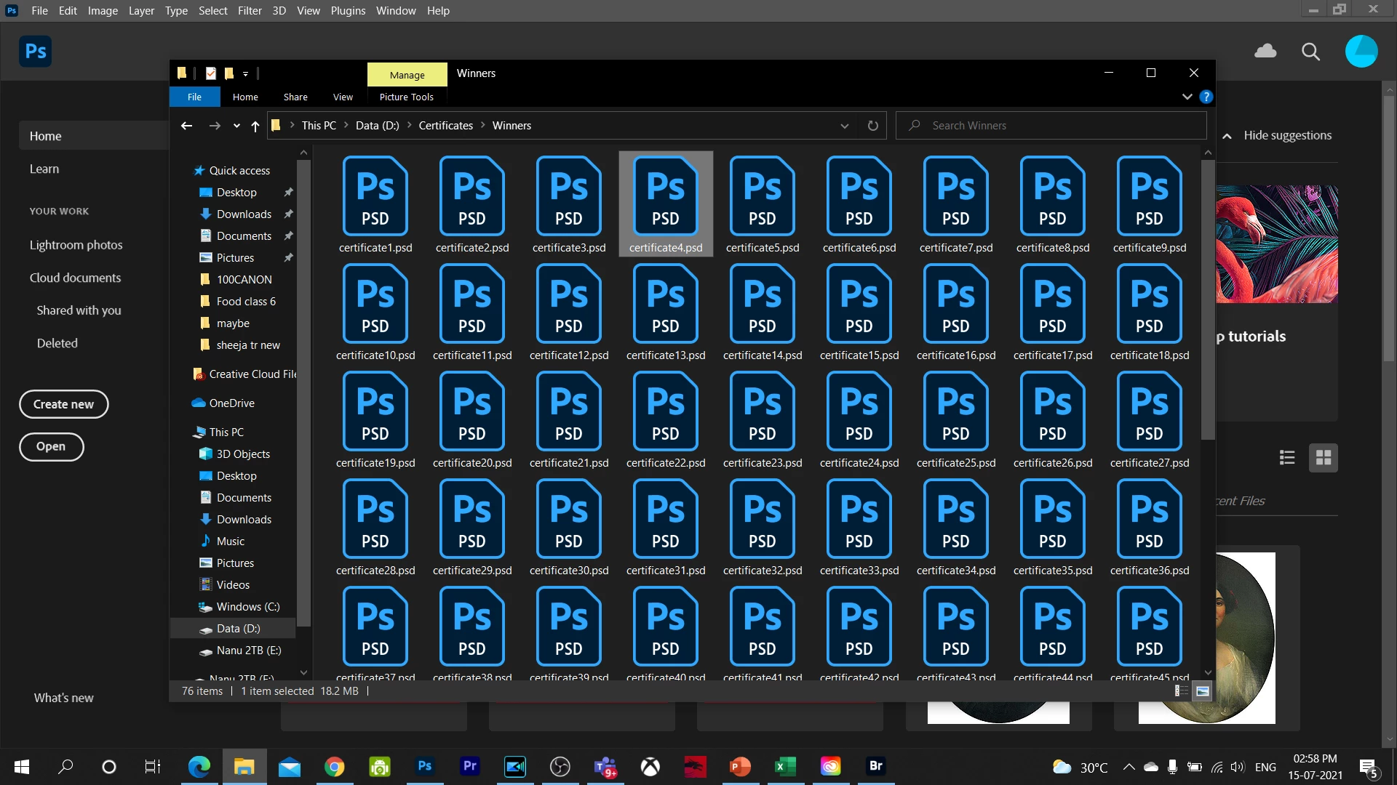Switch explorer to details view layout
This screenshot has height=785, width=1397.
pos(1181,691)
